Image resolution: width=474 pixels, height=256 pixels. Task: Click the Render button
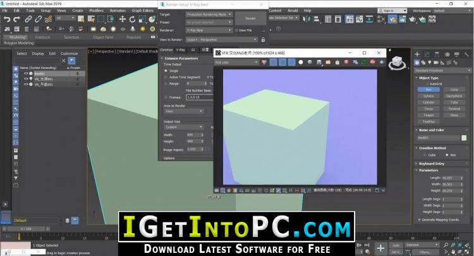click(250, 18)
